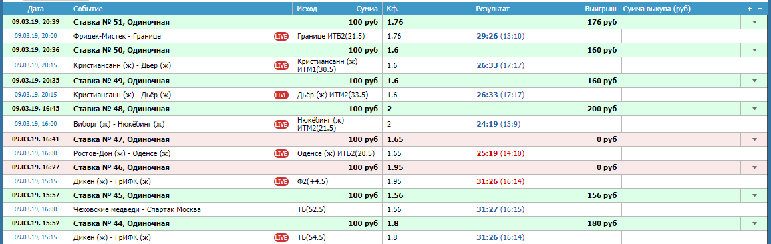Toggle Ставка № 44 expander arrow
The height and width of the screenshot is (244, 771).
coord(754,223)
